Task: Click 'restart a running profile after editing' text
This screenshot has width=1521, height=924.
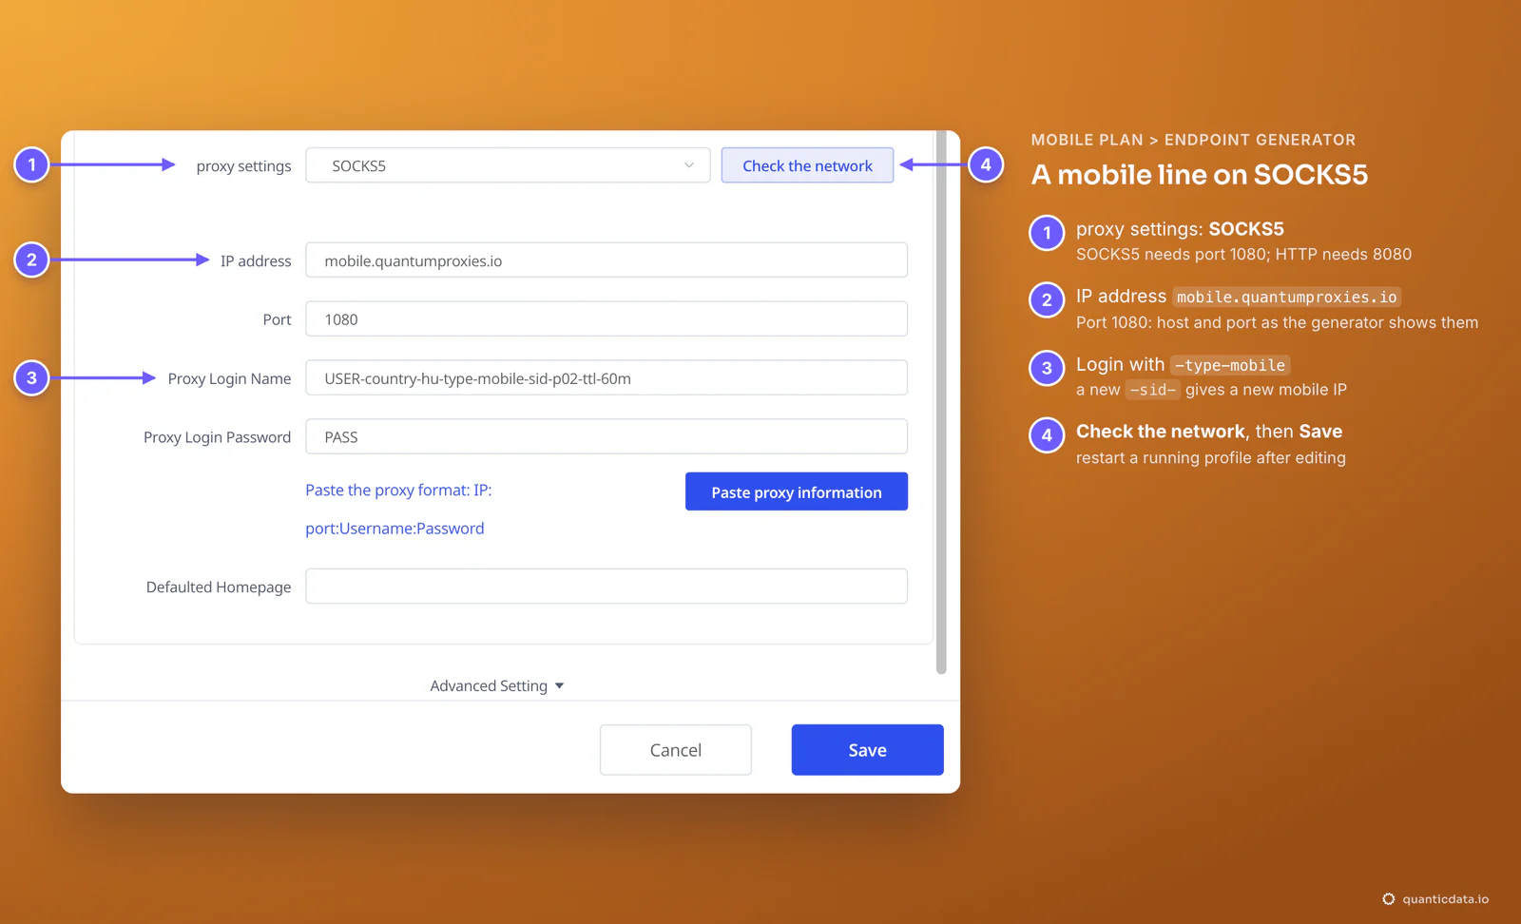Action: [1211, 458]
